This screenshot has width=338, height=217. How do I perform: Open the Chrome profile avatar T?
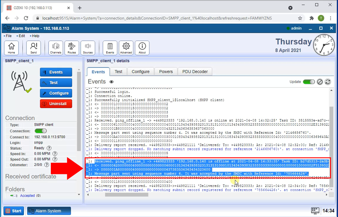click(321, 18)
